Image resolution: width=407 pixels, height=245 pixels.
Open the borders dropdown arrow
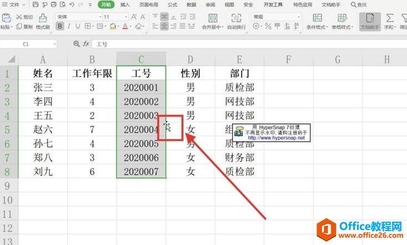tap(93, 26)
